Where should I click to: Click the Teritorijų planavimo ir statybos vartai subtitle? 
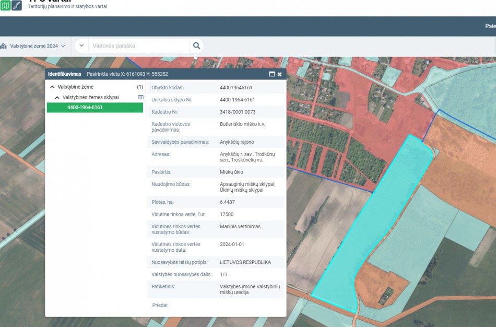pyautogui.click(x=67, y=6)
